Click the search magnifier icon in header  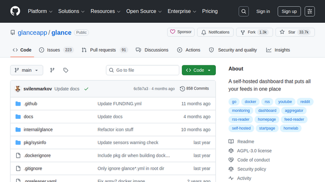(x=244, y=11)
